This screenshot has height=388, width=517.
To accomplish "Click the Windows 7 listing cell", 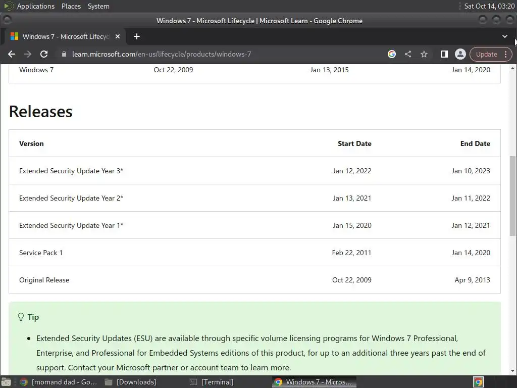I will point(36,70).
